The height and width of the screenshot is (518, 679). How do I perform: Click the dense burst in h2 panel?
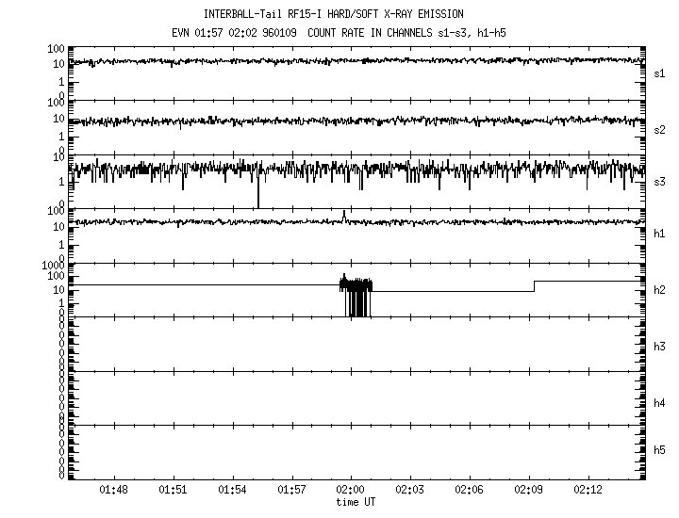356,294
